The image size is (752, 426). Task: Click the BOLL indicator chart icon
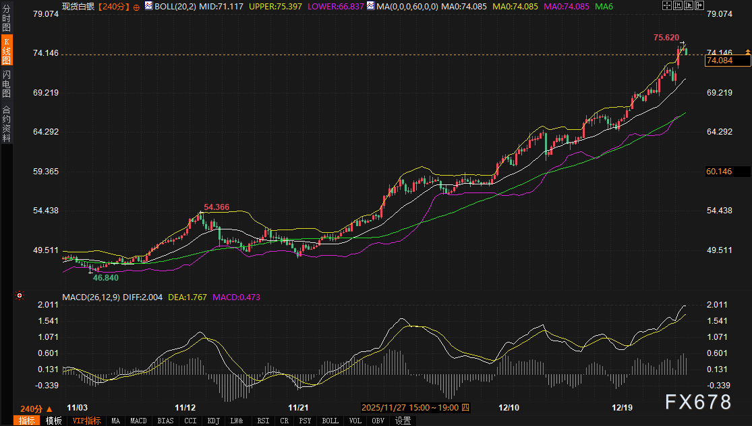pyautogui.click(x=149, y=6)
